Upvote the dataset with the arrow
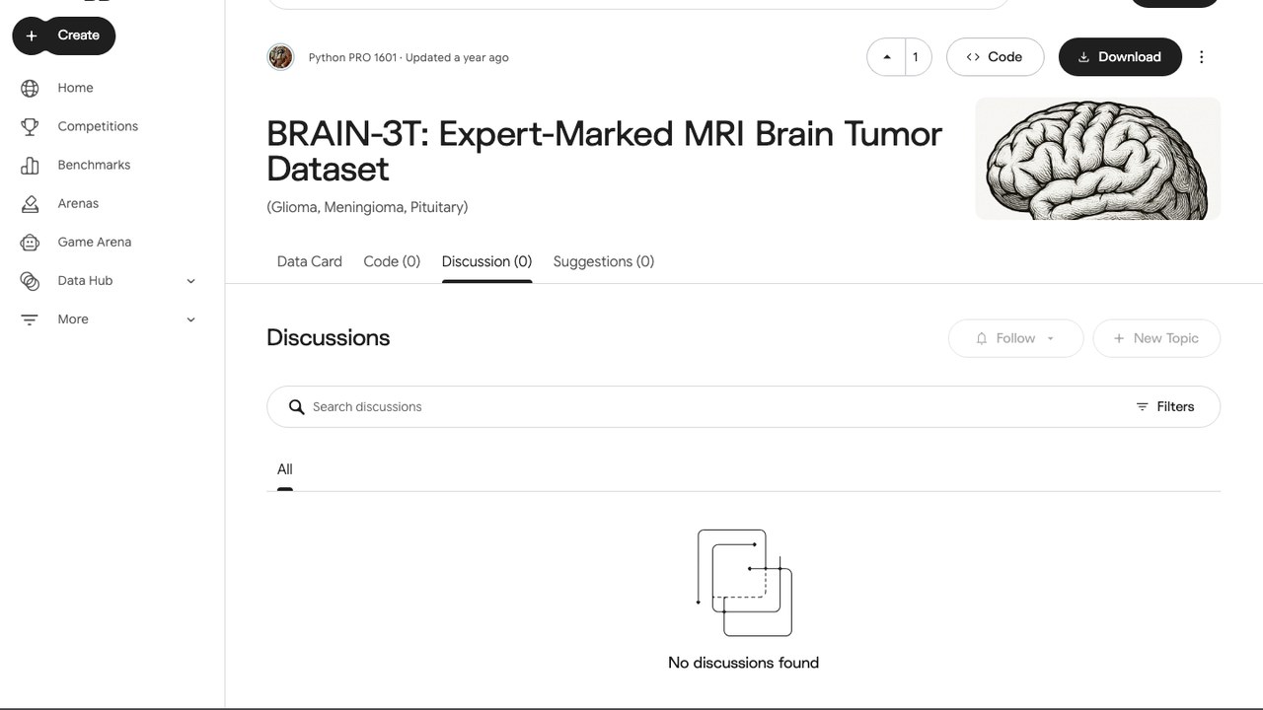 [x=886, y=57]
